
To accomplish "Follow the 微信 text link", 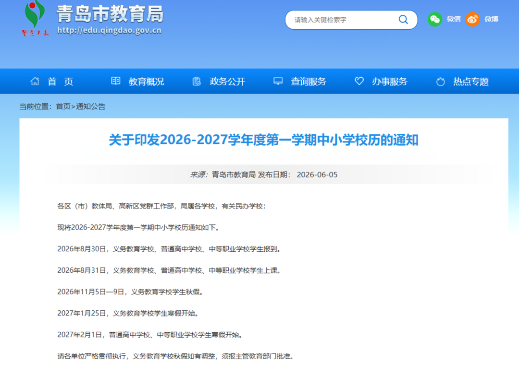I will pyautogui.click(x=454, y=19).
